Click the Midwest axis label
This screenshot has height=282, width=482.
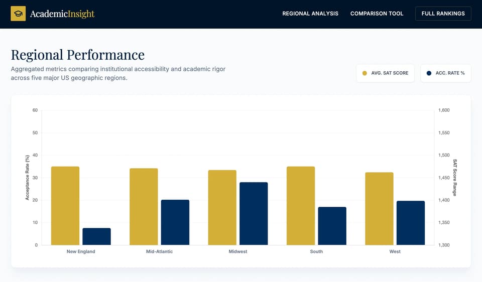238,251
